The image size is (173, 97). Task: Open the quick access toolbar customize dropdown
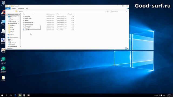click(x=14, y=6)
